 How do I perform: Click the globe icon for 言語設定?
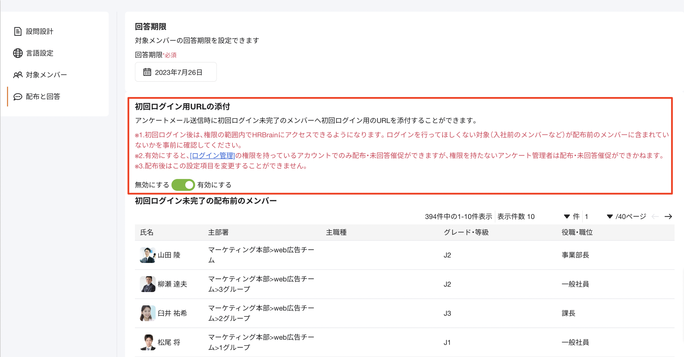(x=18, y=53)
